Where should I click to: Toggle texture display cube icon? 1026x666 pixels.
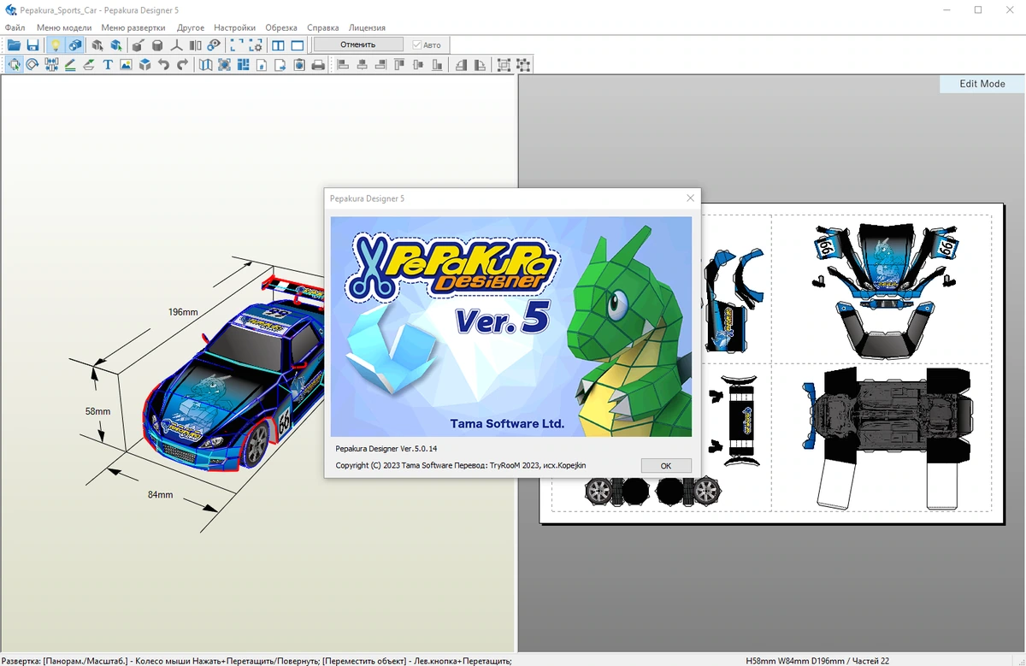point(75,44)
